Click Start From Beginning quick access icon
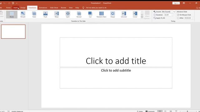The image size is (200, 112). pyautogui.click(x=13, y=3)
